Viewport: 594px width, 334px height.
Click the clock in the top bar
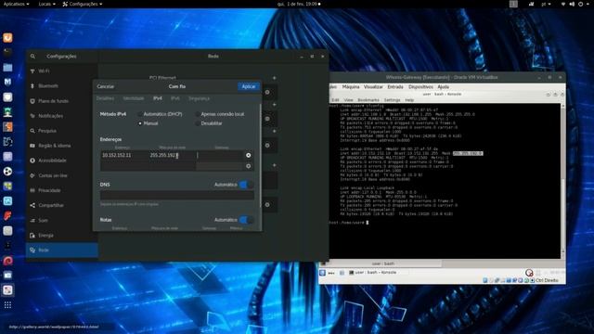tap(299, 4)
